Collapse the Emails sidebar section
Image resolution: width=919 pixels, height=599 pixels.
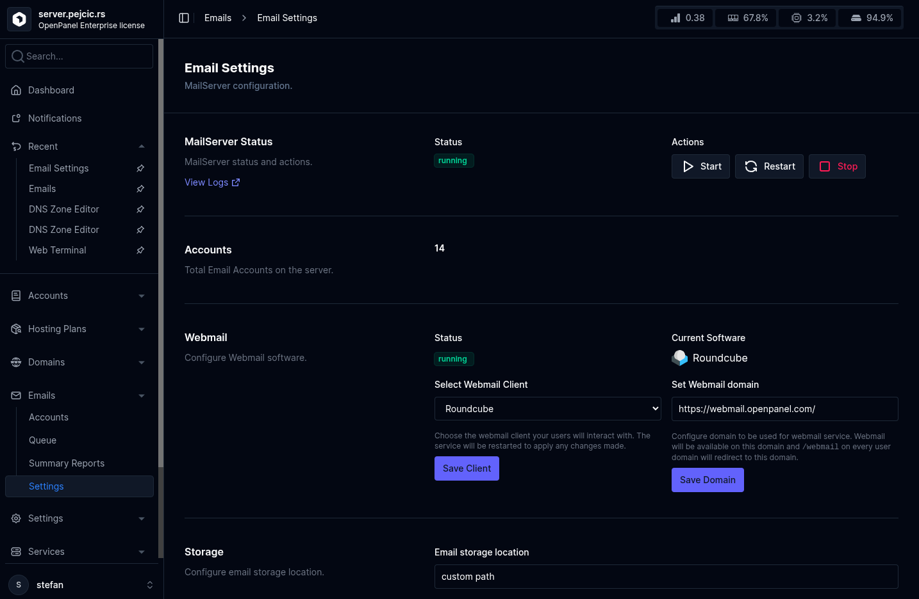tap(142, 395)
